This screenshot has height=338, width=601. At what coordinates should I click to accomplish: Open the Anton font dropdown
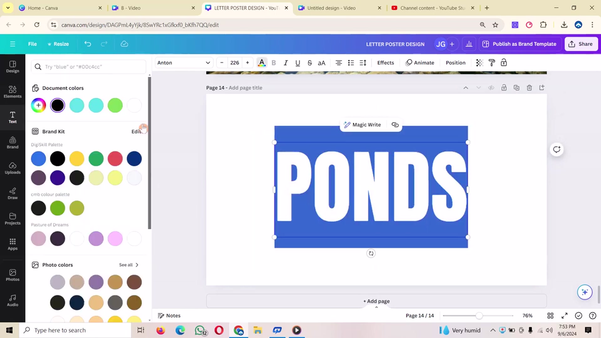pyautogui.click(x=184, y=63)
